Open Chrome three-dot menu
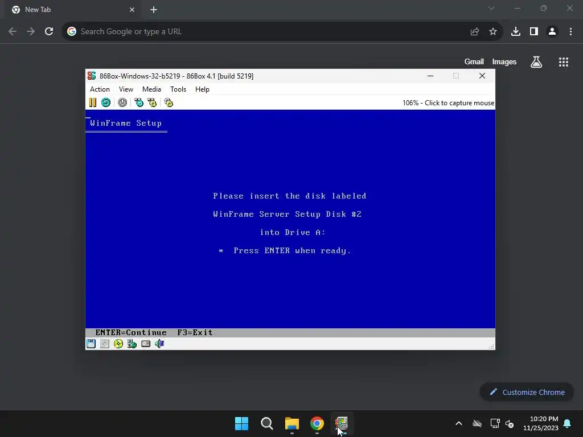This screenshot has width=583, height=437. (x=570, y=31)
